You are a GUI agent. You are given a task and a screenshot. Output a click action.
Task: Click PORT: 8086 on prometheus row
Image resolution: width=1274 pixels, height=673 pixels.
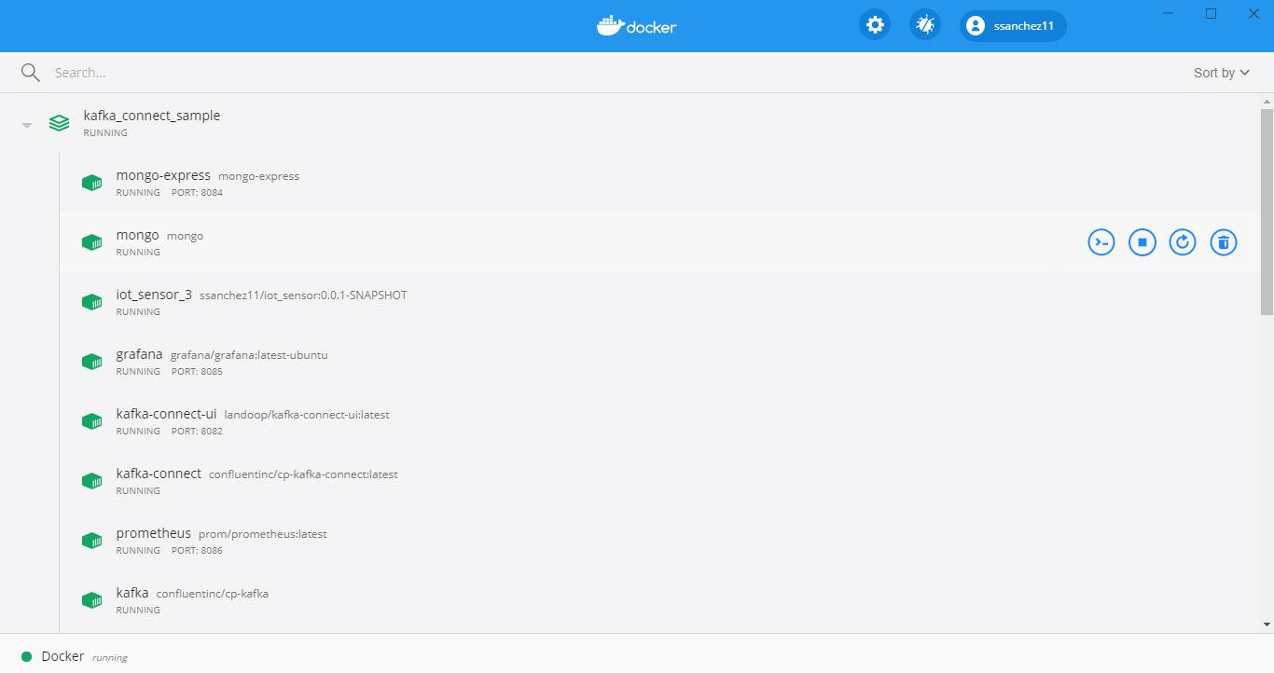[197, 551]
